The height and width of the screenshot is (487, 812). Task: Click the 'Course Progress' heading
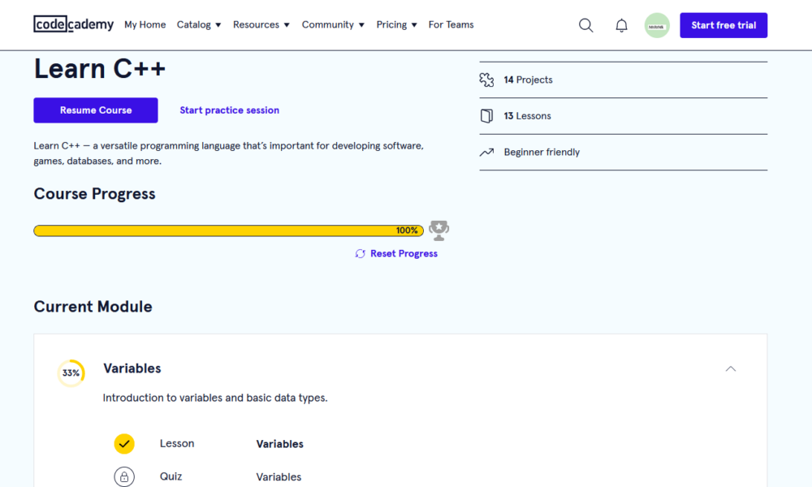tap(94, 194)
